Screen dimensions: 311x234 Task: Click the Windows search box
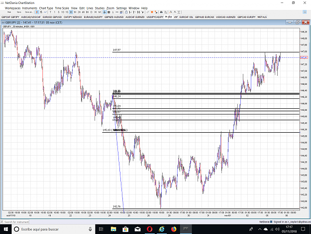pyautogui.click(x=53, y=229)
